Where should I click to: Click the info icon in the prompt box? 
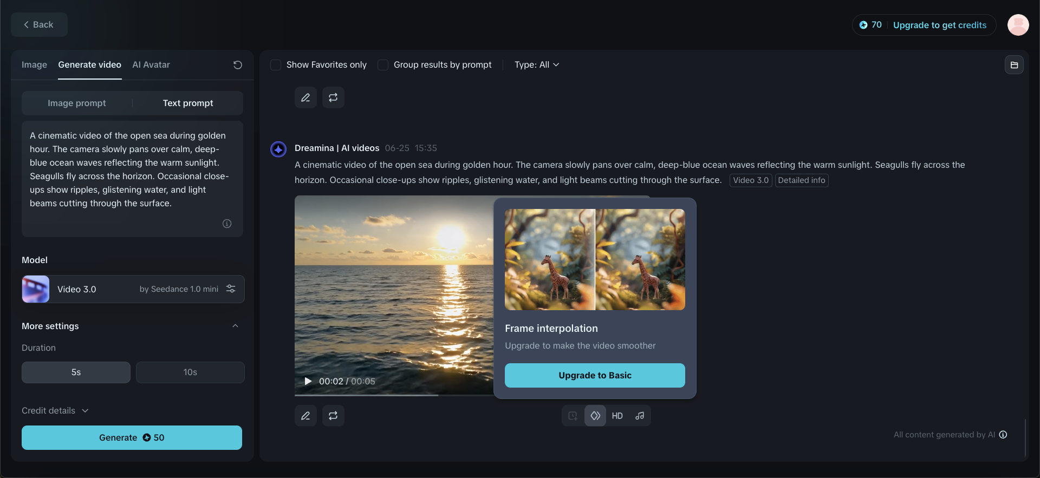227,224
